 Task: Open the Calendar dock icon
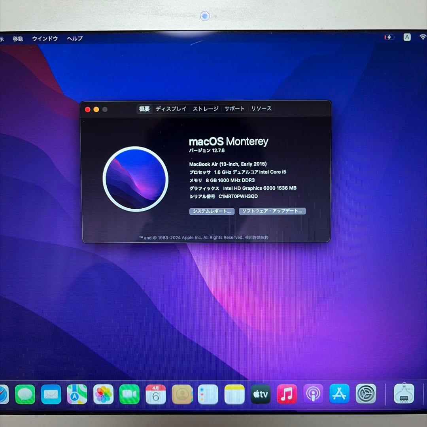point(156,394)
